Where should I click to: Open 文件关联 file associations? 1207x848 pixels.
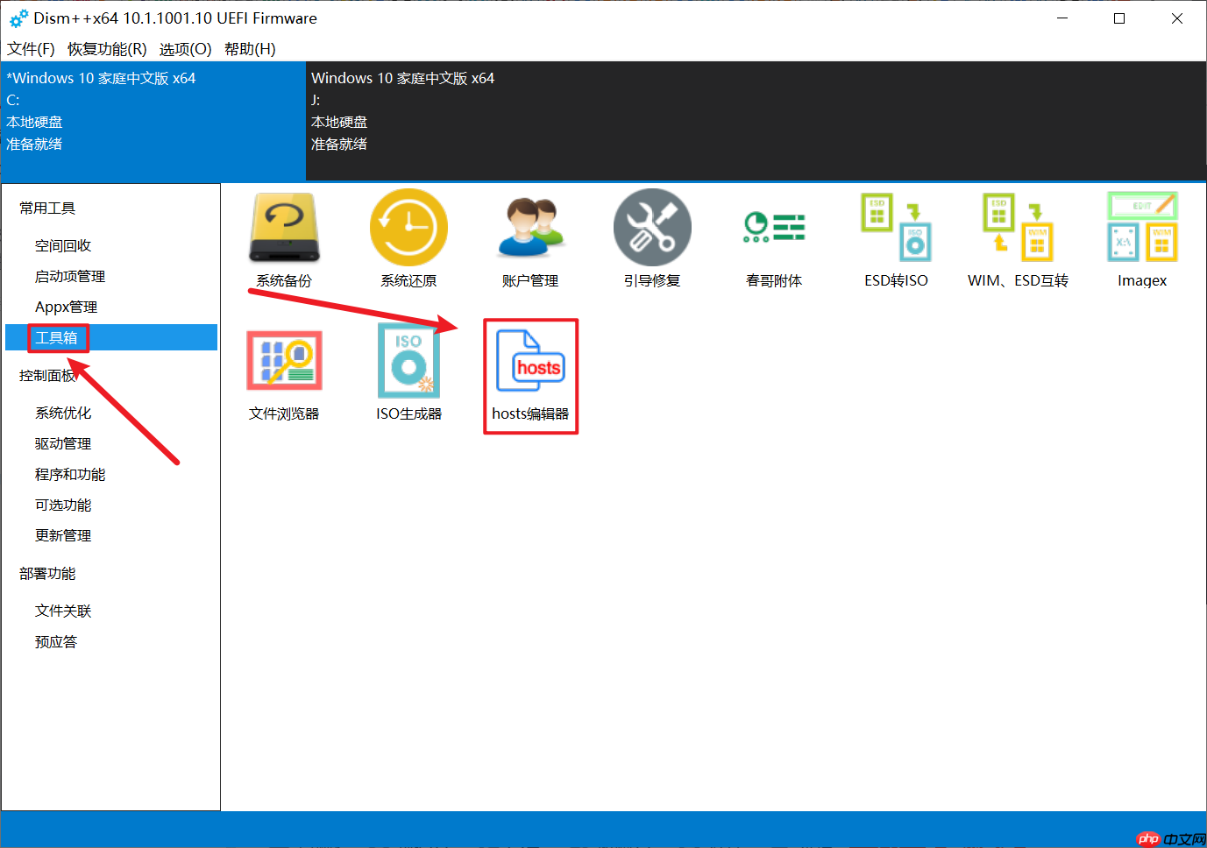tap(63, 611)
